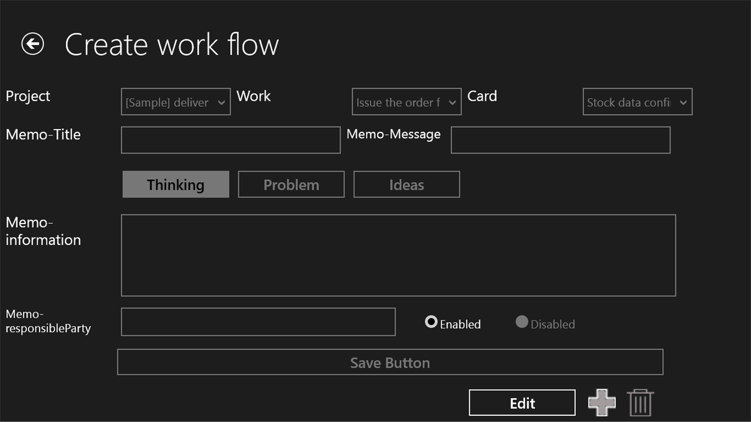This screenshot has width=751, height=422.
Task: Click into the Memo-Message input box
Action: click(560, 140)
